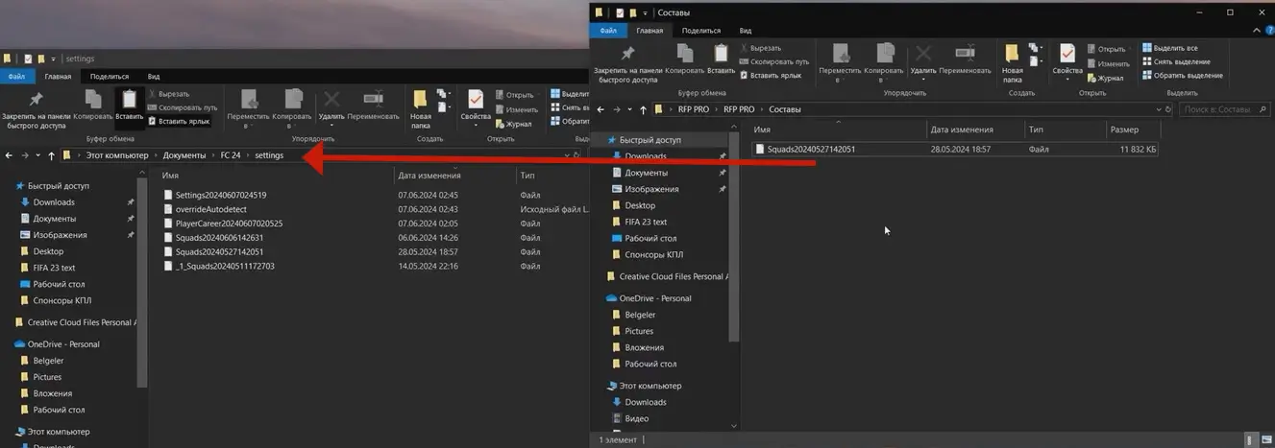Click Cut (Вырезать) in Составы window

pos(759,48)
